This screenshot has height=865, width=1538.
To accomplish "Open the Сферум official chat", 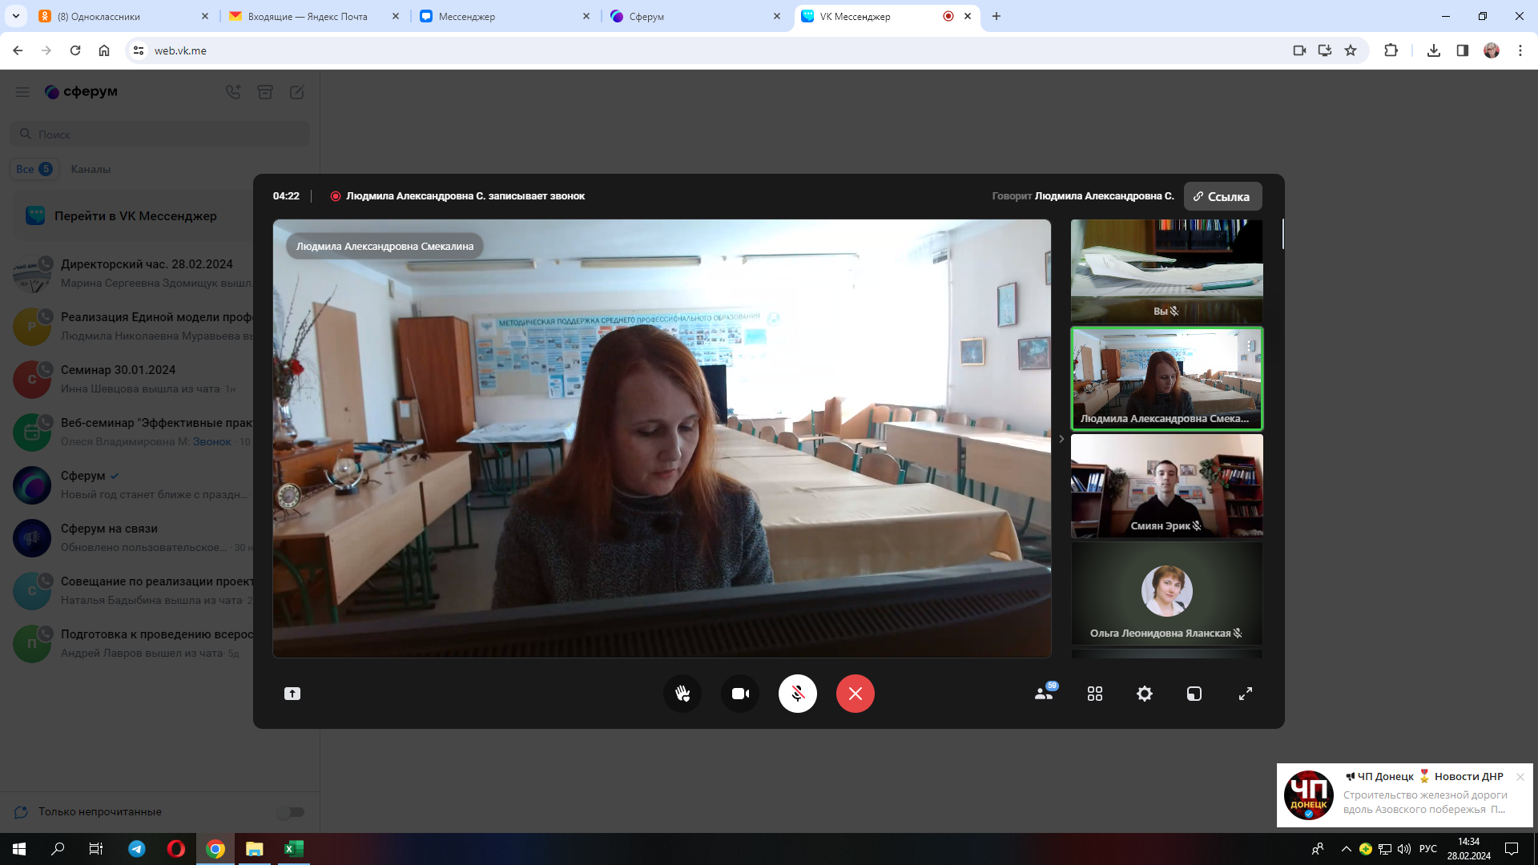I will [x=133, y=485].
